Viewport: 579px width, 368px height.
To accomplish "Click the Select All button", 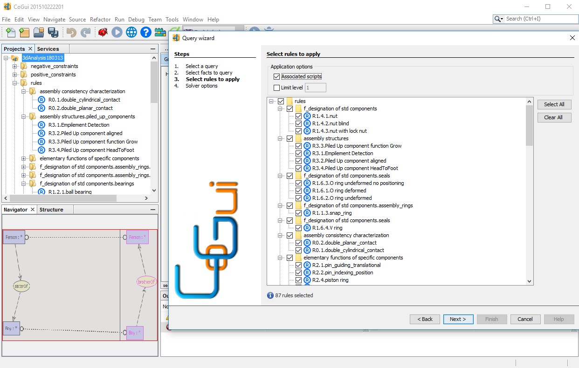I will pos(554,104).
